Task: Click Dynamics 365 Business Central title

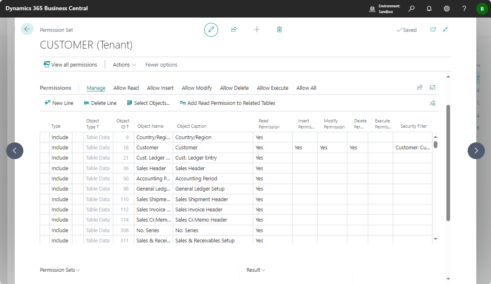Action: tap(47, 9)
